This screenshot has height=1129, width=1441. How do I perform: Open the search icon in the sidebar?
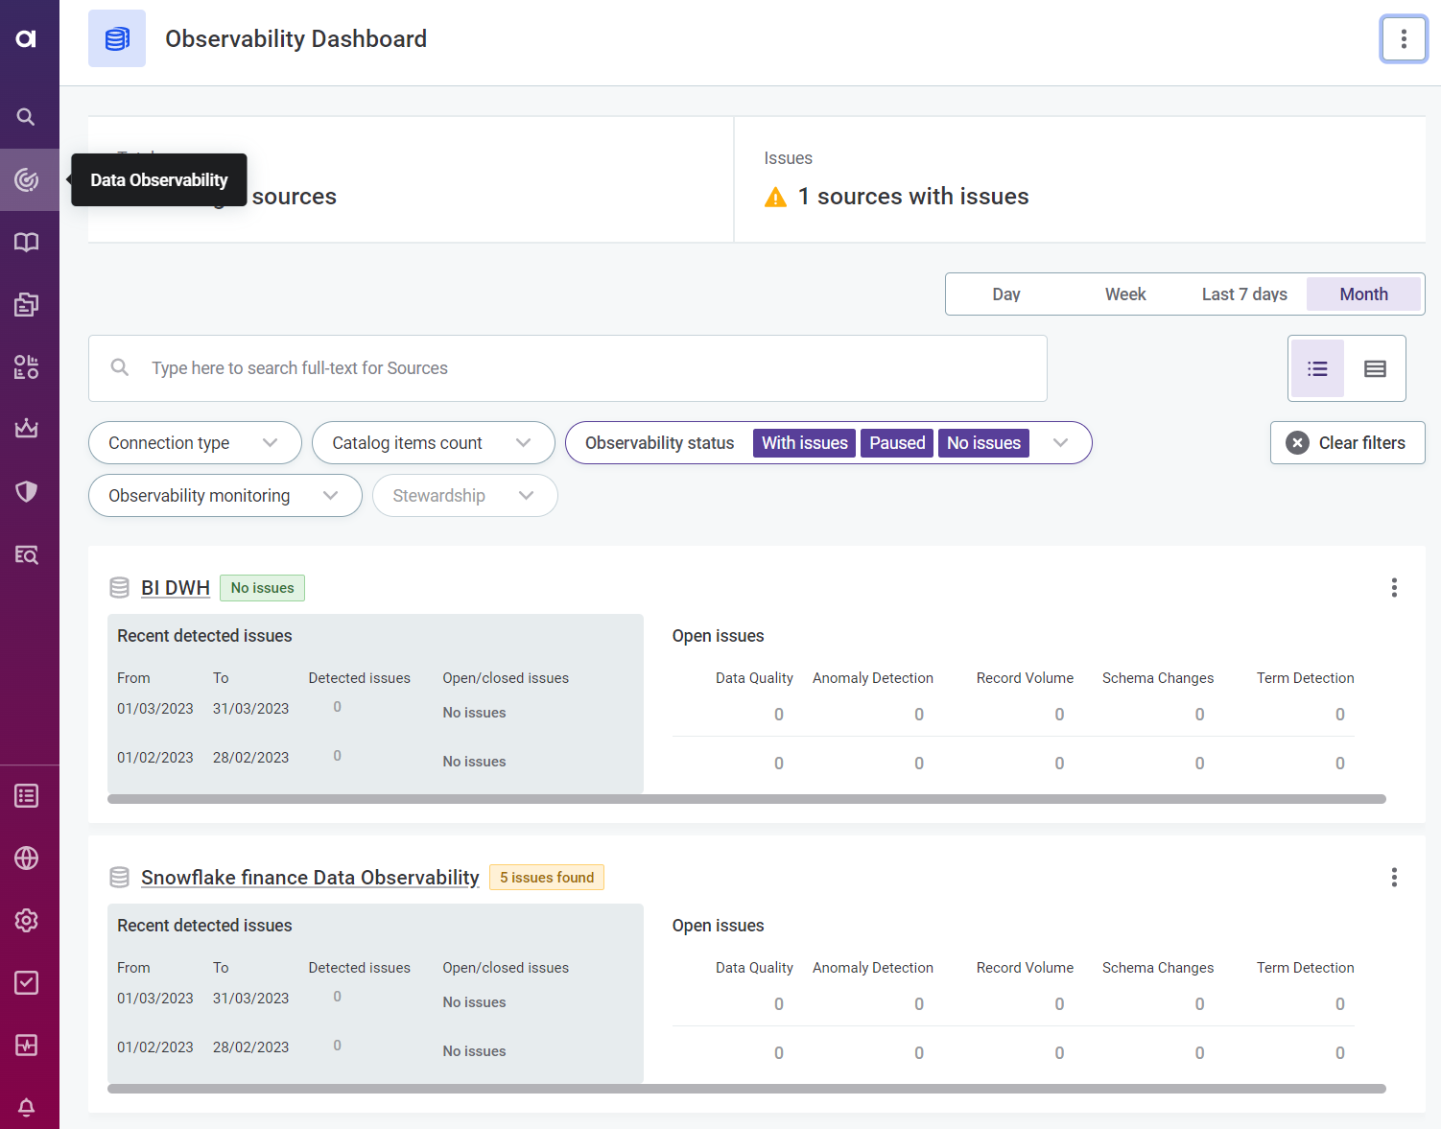click(26, 117)
